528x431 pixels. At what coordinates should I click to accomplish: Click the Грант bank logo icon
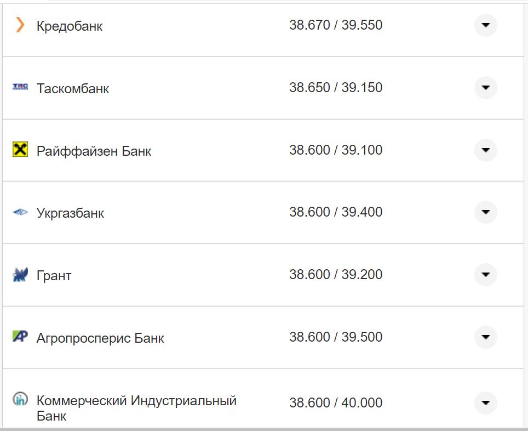[x=20, y=275]
